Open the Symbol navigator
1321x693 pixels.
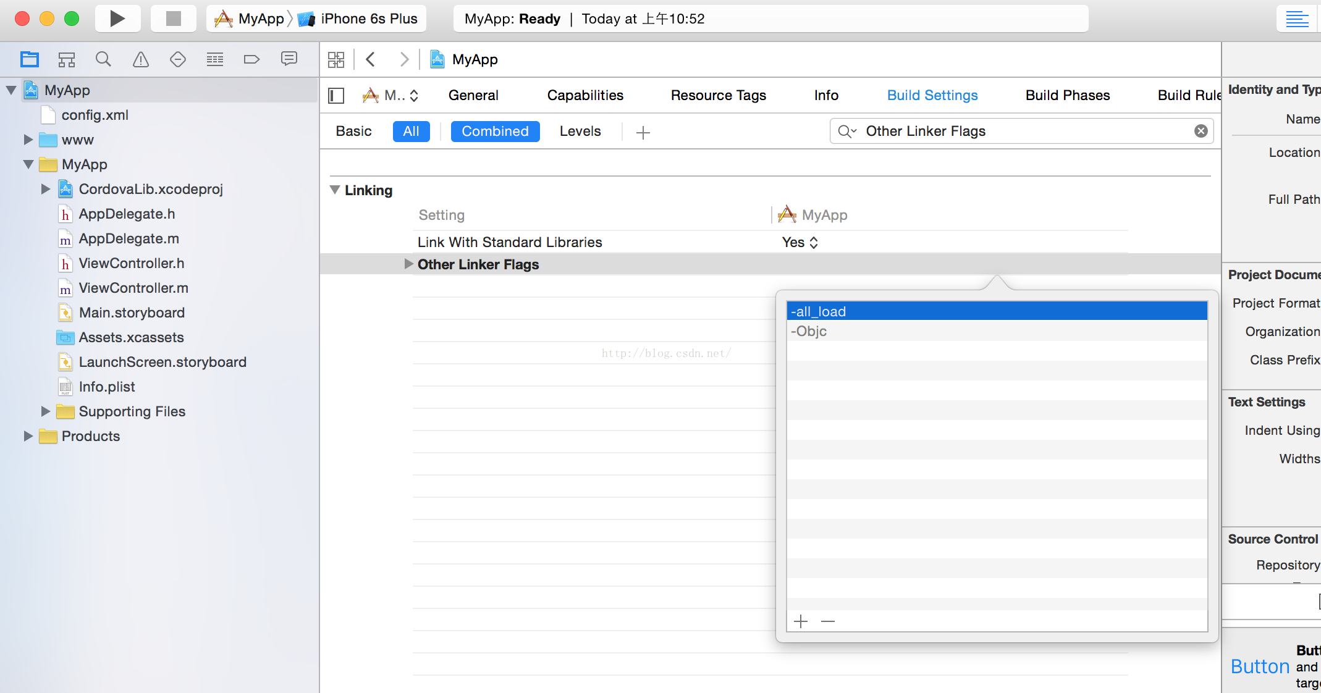click(67, 59)
